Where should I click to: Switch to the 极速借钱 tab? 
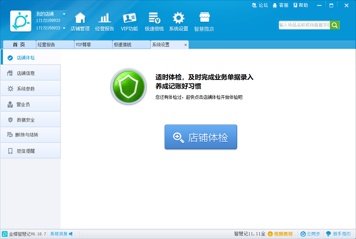tap(132, 45)
